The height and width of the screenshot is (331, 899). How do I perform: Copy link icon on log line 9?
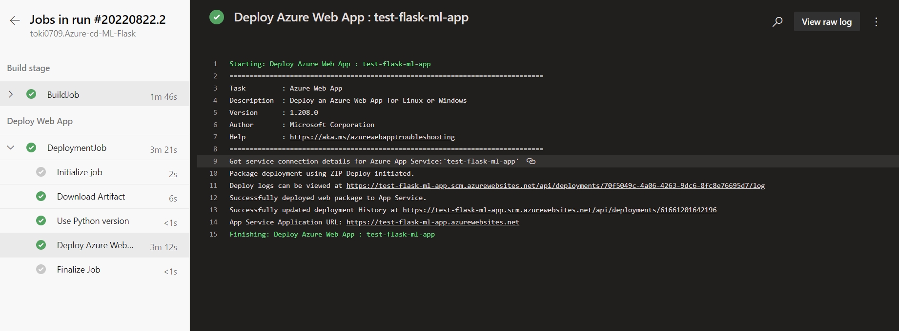[x=531, y=161]
